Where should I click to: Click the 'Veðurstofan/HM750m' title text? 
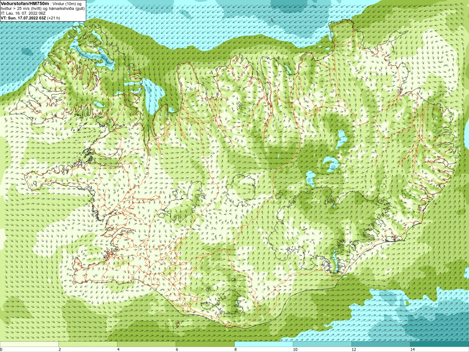pyautogui.click(x=25, y=3)
